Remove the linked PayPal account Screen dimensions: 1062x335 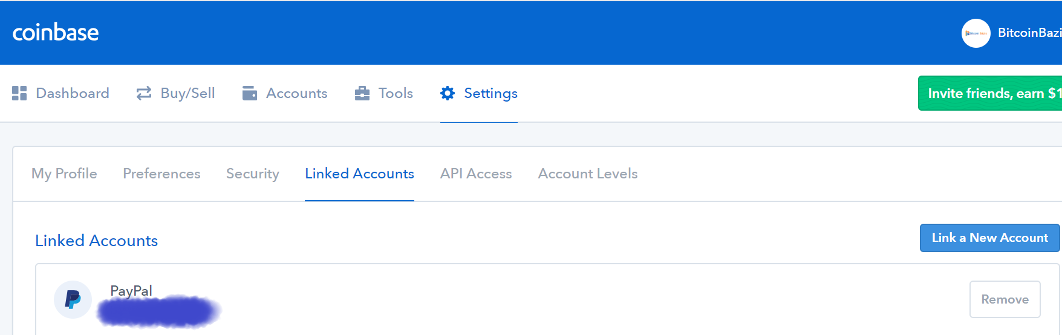point(1005,299)
